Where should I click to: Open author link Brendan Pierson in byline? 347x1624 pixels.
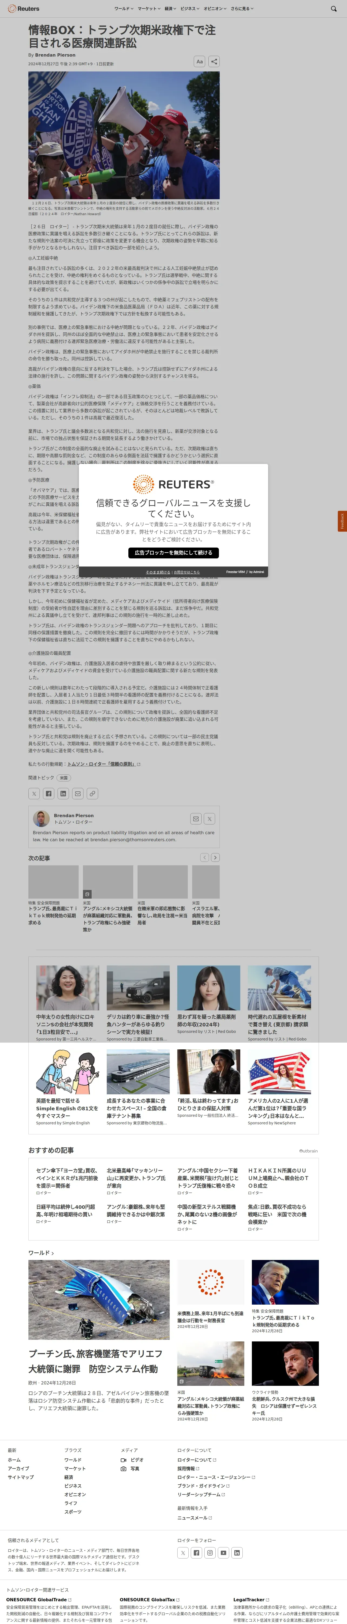tap(55, 55)
